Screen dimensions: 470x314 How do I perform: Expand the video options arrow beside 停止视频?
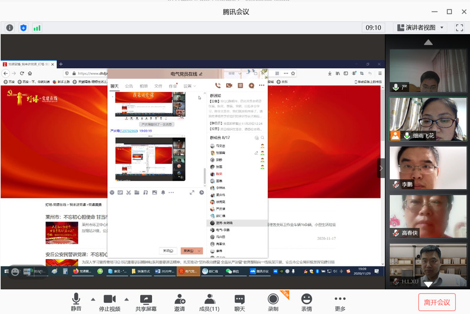[x=127, y=299]
